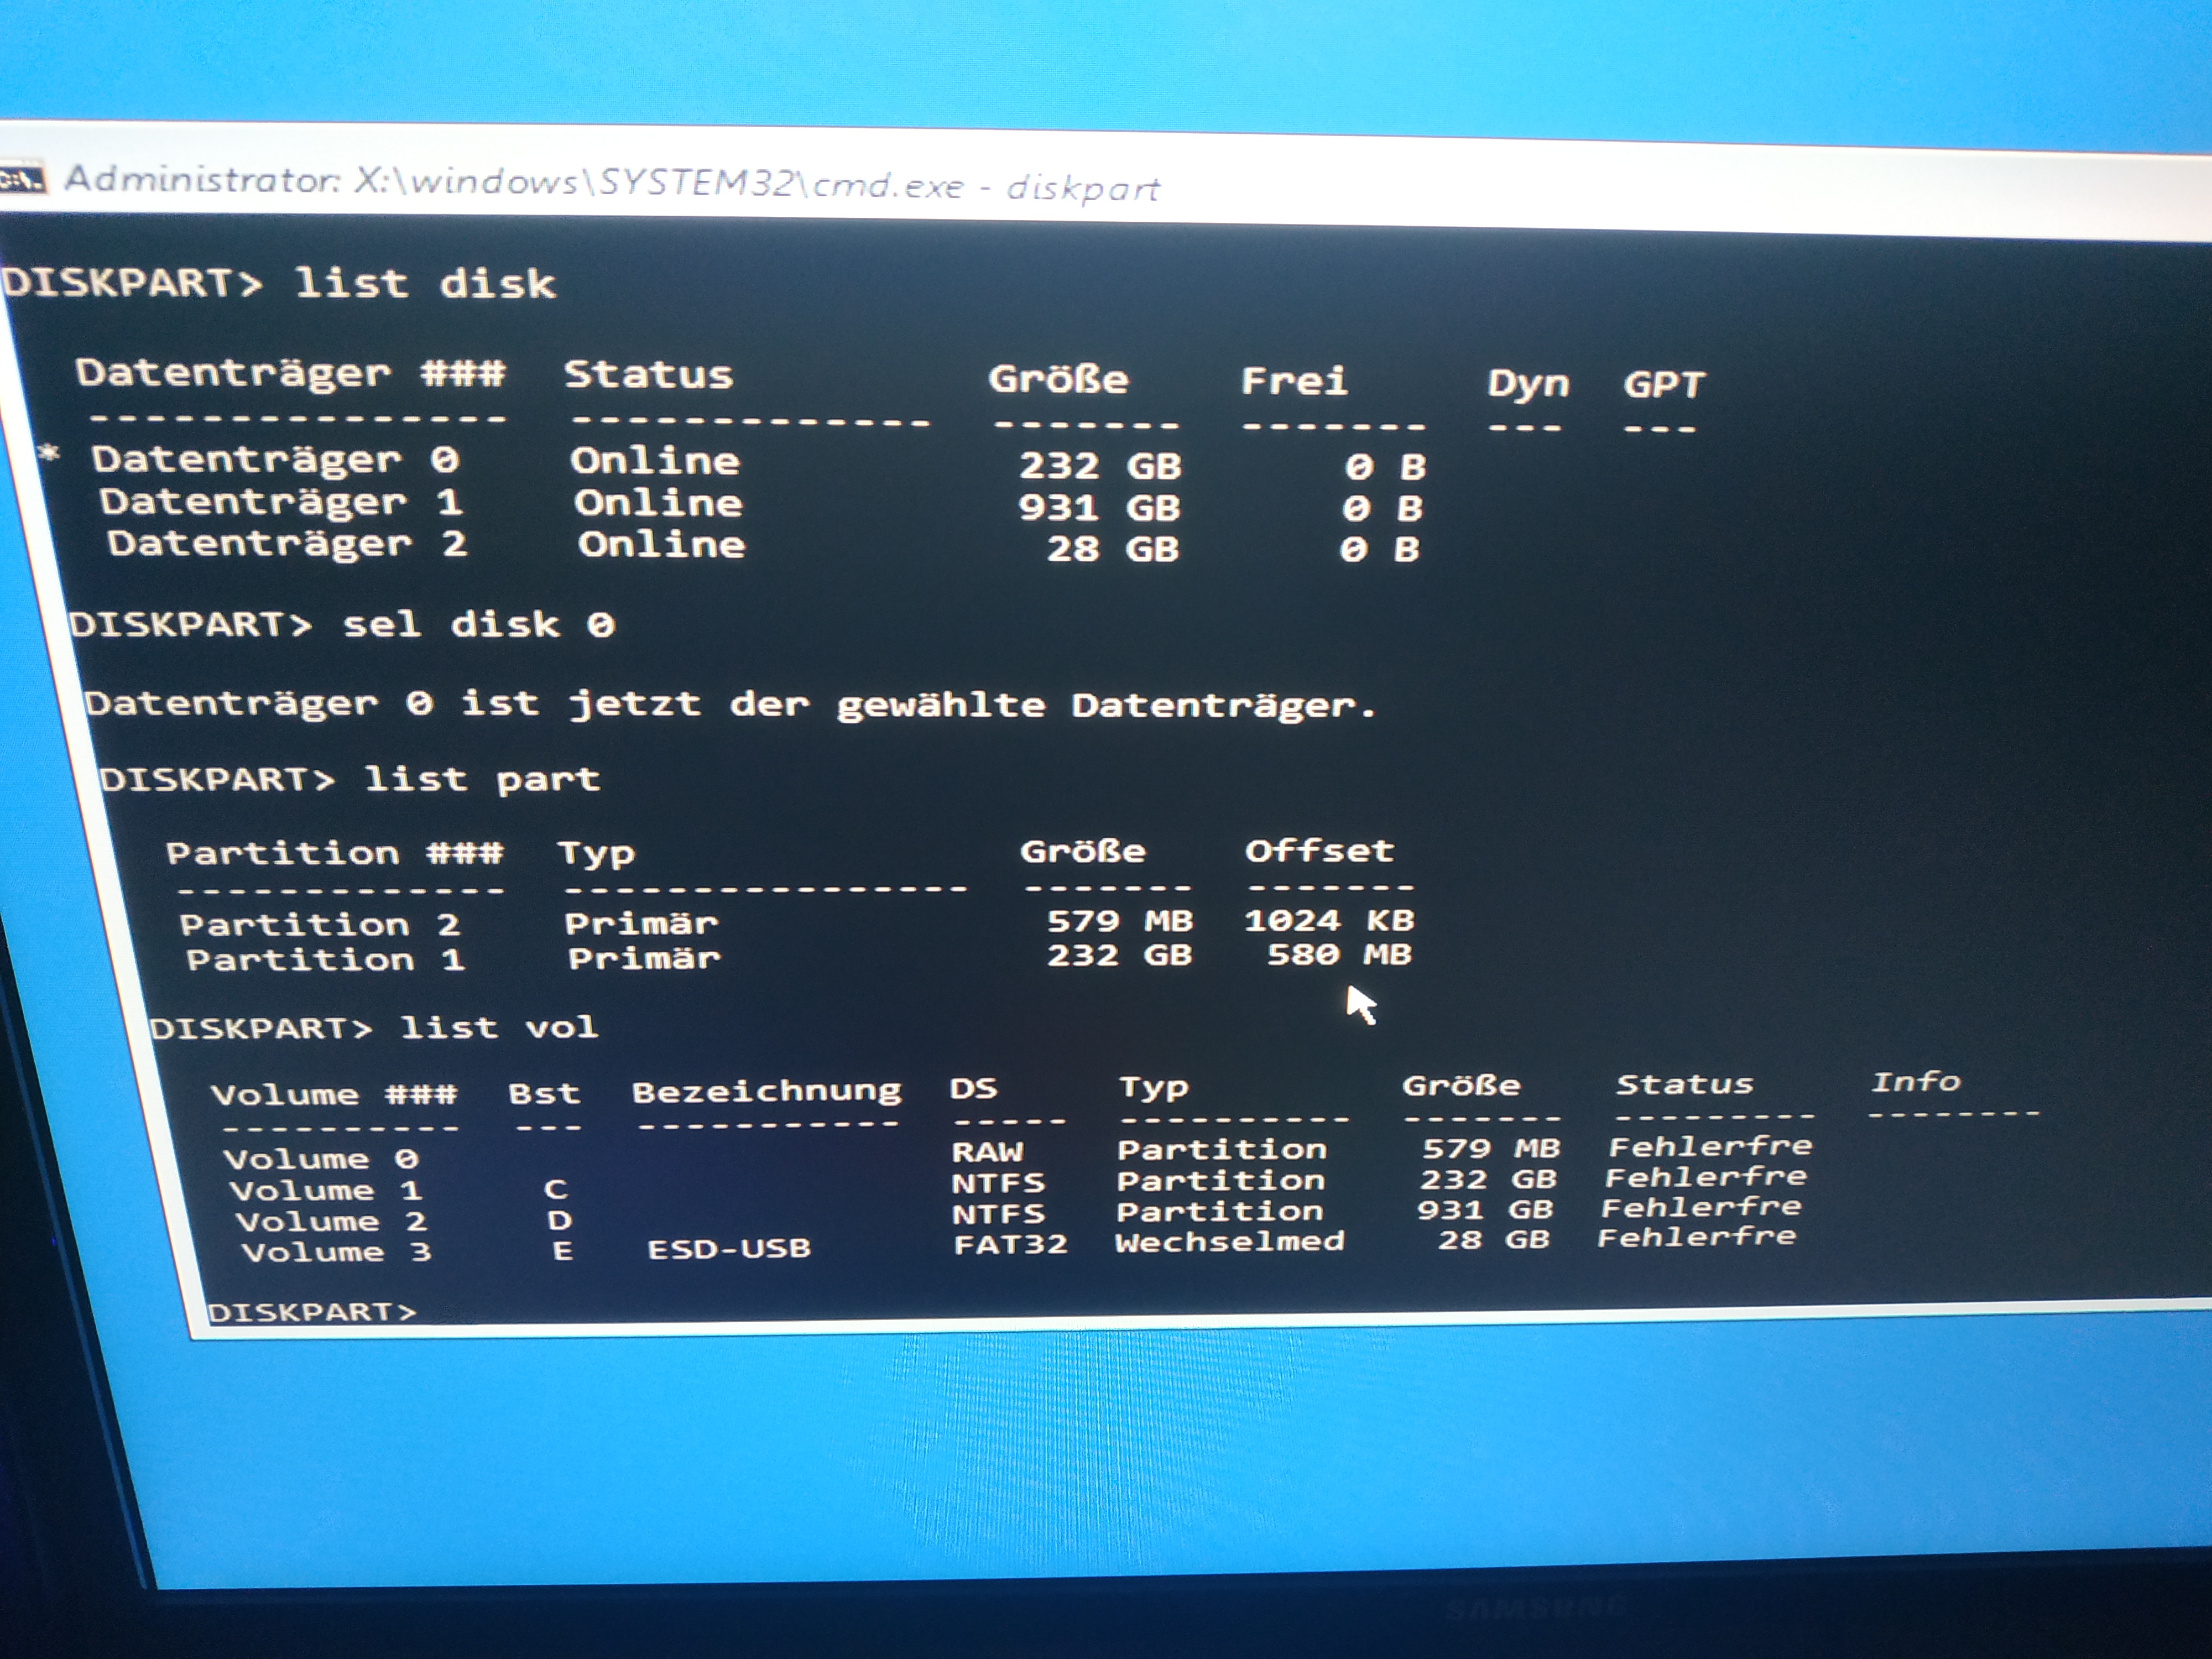This screenshot has height=1659, width=2212.
Task: Click the 'Volume ###' column header
Action: (x=334, y=1094)
